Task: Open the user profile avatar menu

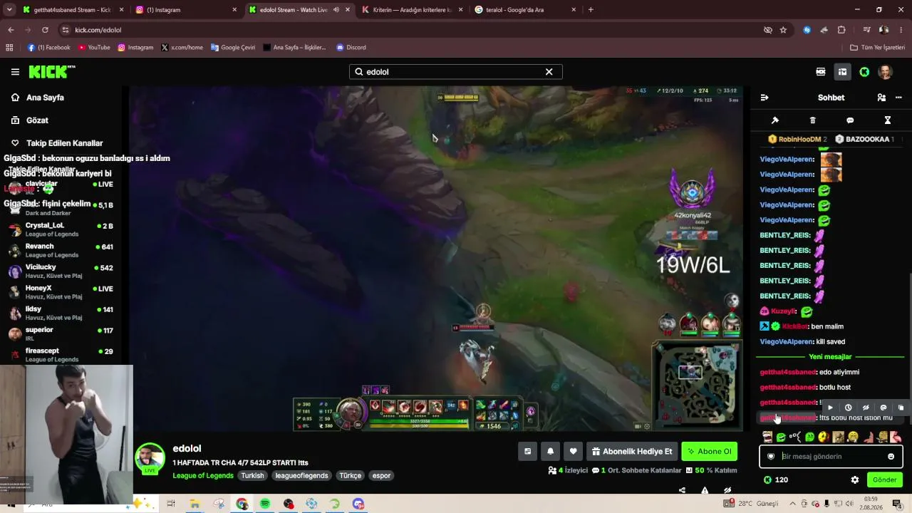Action: pos(885,72)
